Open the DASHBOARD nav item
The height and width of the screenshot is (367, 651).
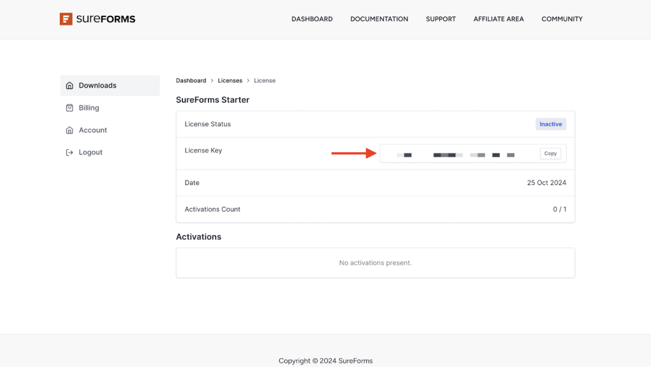312,19
